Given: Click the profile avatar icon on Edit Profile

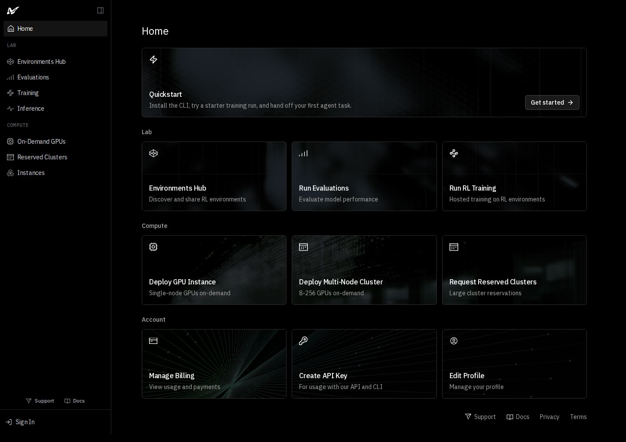Looking at the screenshot, I should pyautogui.click(x=454, y=341).
